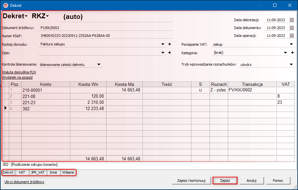The width and height of the screenshot is (298, 190).
Task: Click the plus icon beside Rodzaj dowodu
Action: (x=170, y=44)
